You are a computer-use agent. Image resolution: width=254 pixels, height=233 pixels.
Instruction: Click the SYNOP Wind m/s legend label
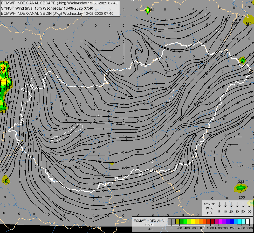coord(209,208)
